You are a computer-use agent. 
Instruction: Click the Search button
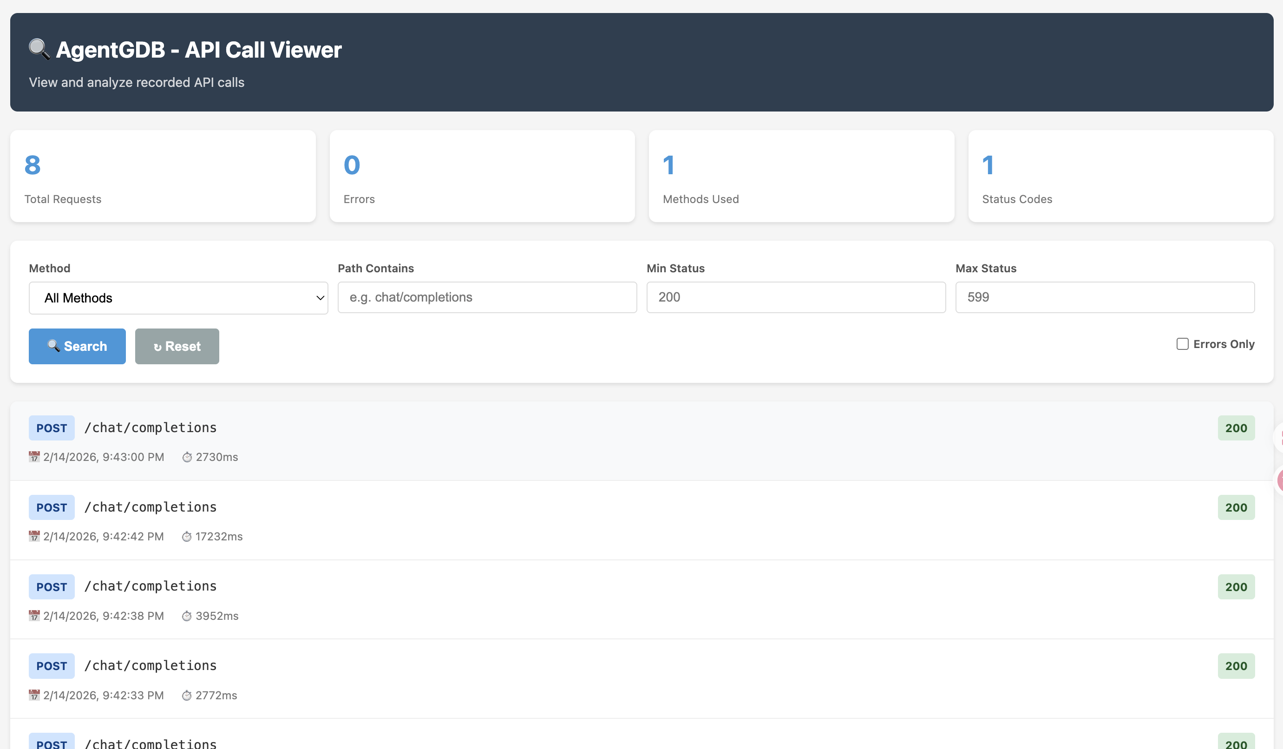[77, 346]
